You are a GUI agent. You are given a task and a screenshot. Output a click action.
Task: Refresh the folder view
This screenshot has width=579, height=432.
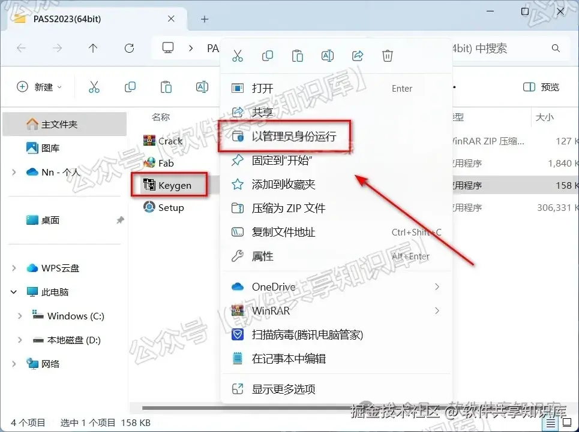point(130,48)
